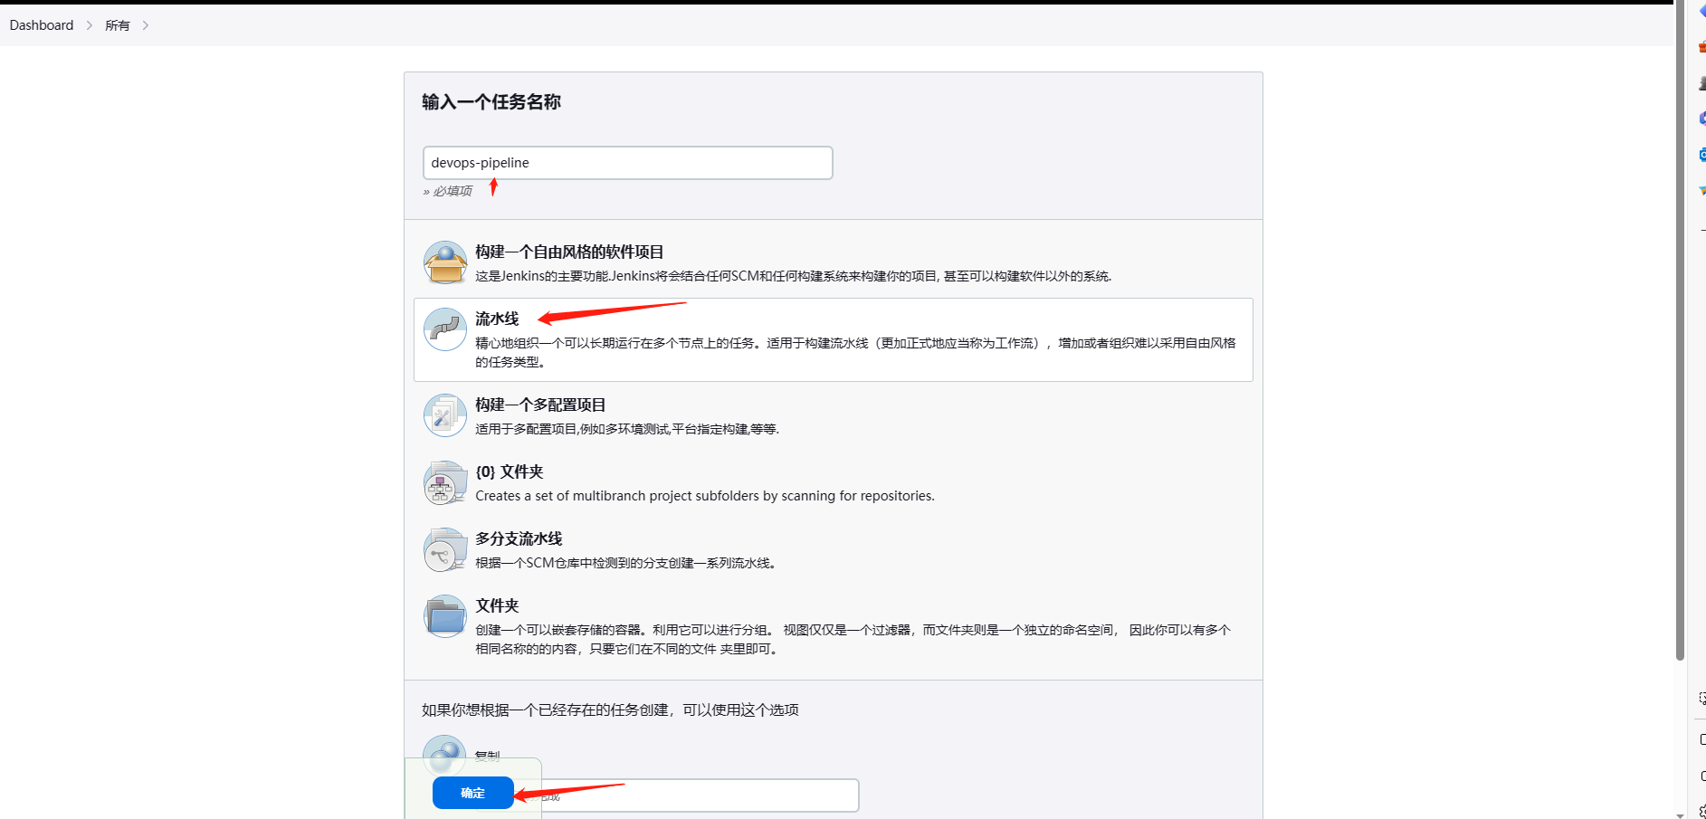Choose 构建一个自由风格的软件项目 item type
1706x819 pixels.
pos(569,252)
